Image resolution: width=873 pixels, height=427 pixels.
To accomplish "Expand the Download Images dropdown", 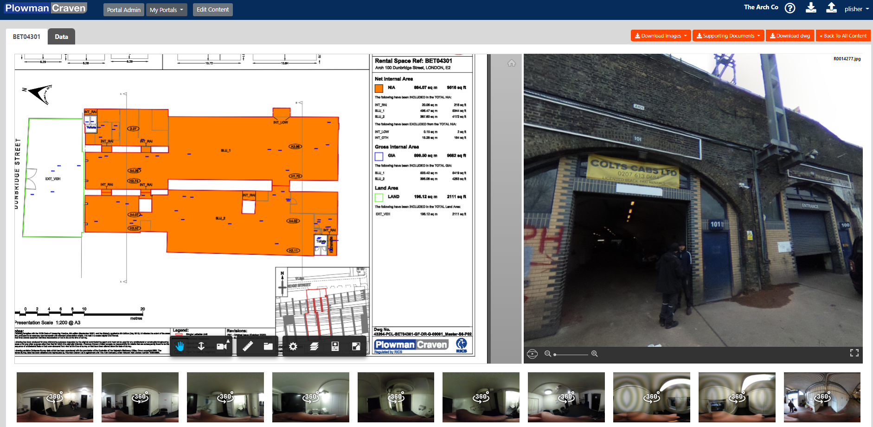I will tap(661, 36).
